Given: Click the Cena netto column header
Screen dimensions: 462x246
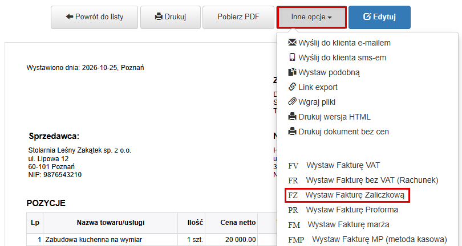Looking at the screenshot, I should pyautogui.click(x=232, y=223).
